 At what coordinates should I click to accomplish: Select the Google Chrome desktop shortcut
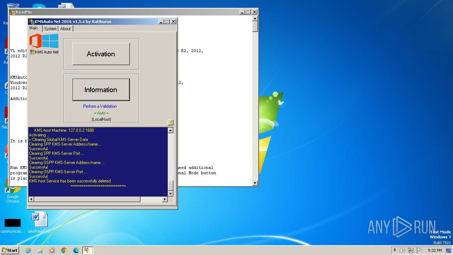pos(13,191)
